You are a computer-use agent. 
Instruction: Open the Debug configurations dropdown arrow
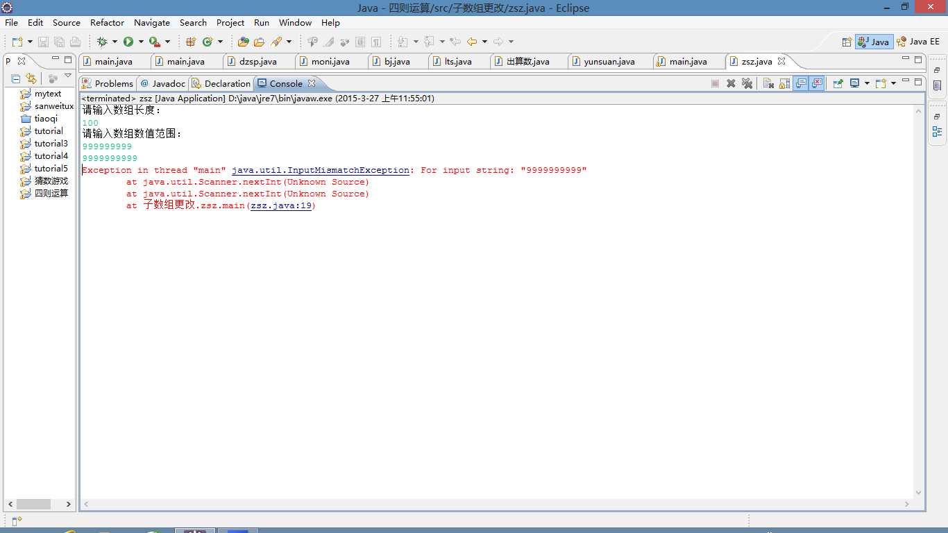(x=114, y=42)
